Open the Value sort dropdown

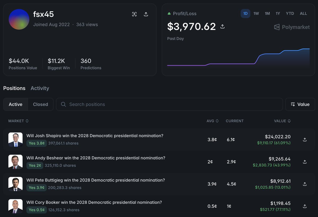(x=300, y=104)
